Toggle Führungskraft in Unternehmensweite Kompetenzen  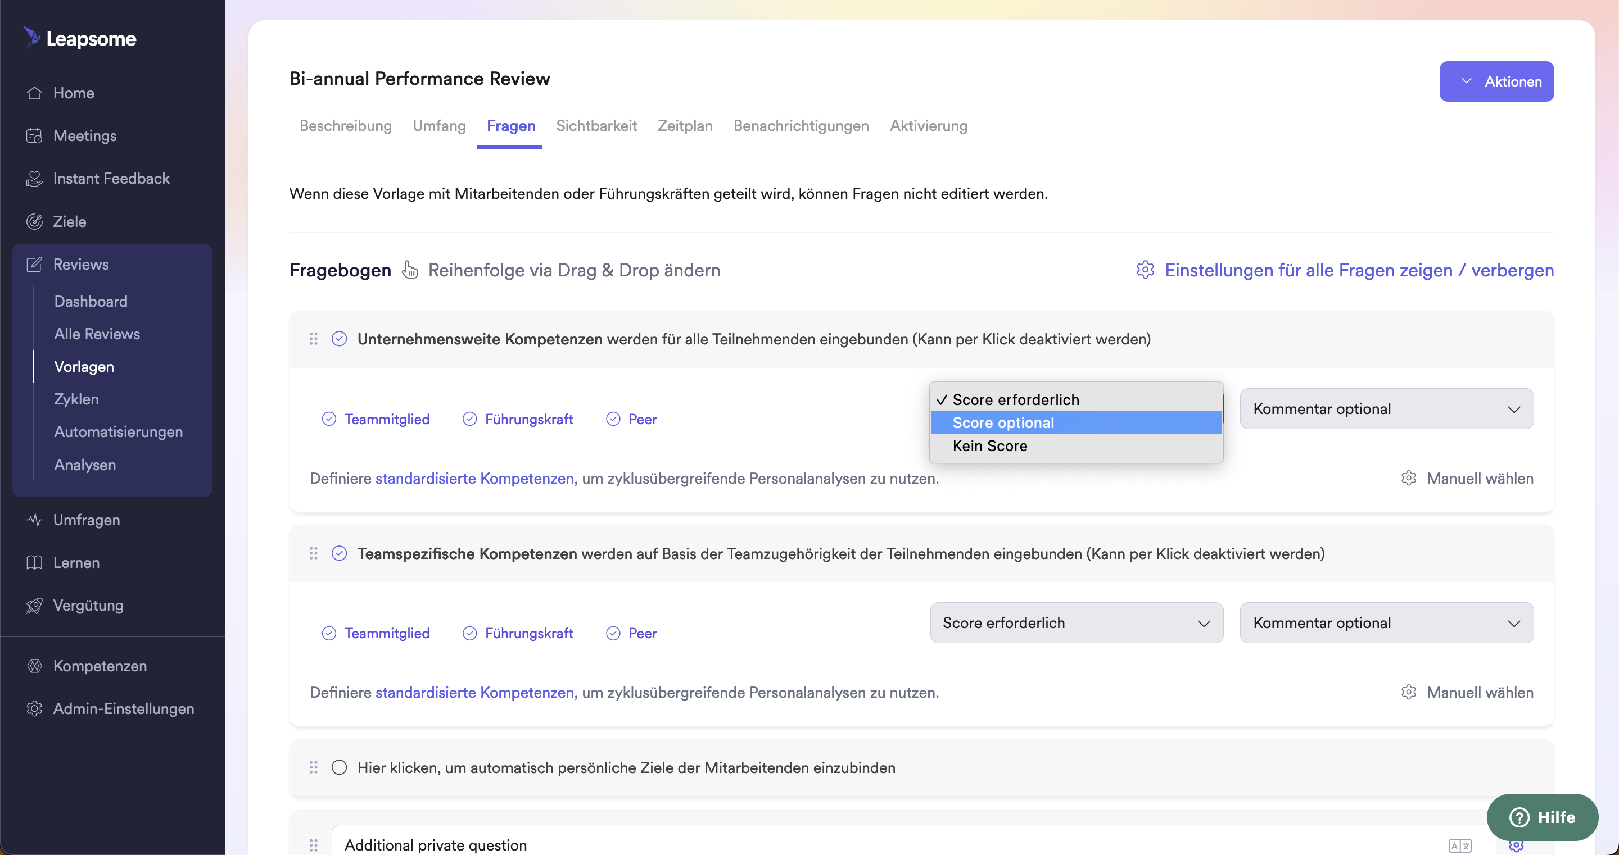(x=517, y=419)
